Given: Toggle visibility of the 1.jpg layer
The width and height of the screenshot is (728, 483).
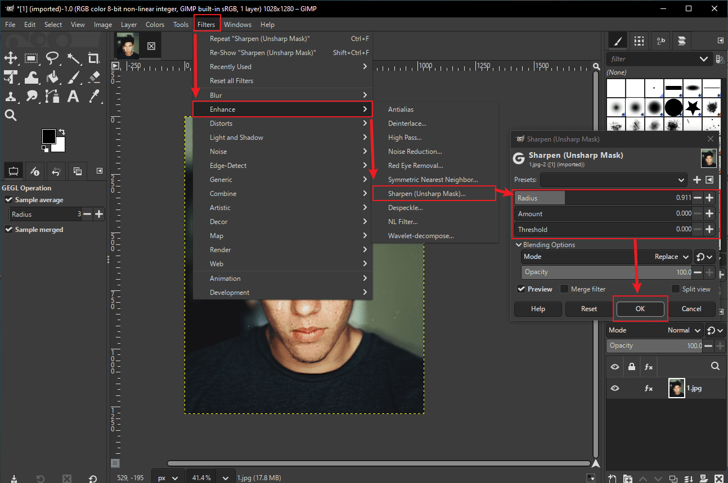Looking at the screenshot, I should coord(615,388).
